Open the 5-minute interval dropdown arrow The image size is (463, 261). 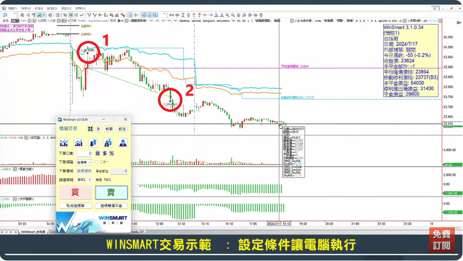click(x=59, y=20)
